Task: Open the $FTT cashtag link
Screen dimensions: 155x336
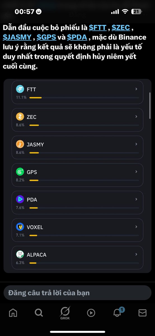Action: (98, 28)
